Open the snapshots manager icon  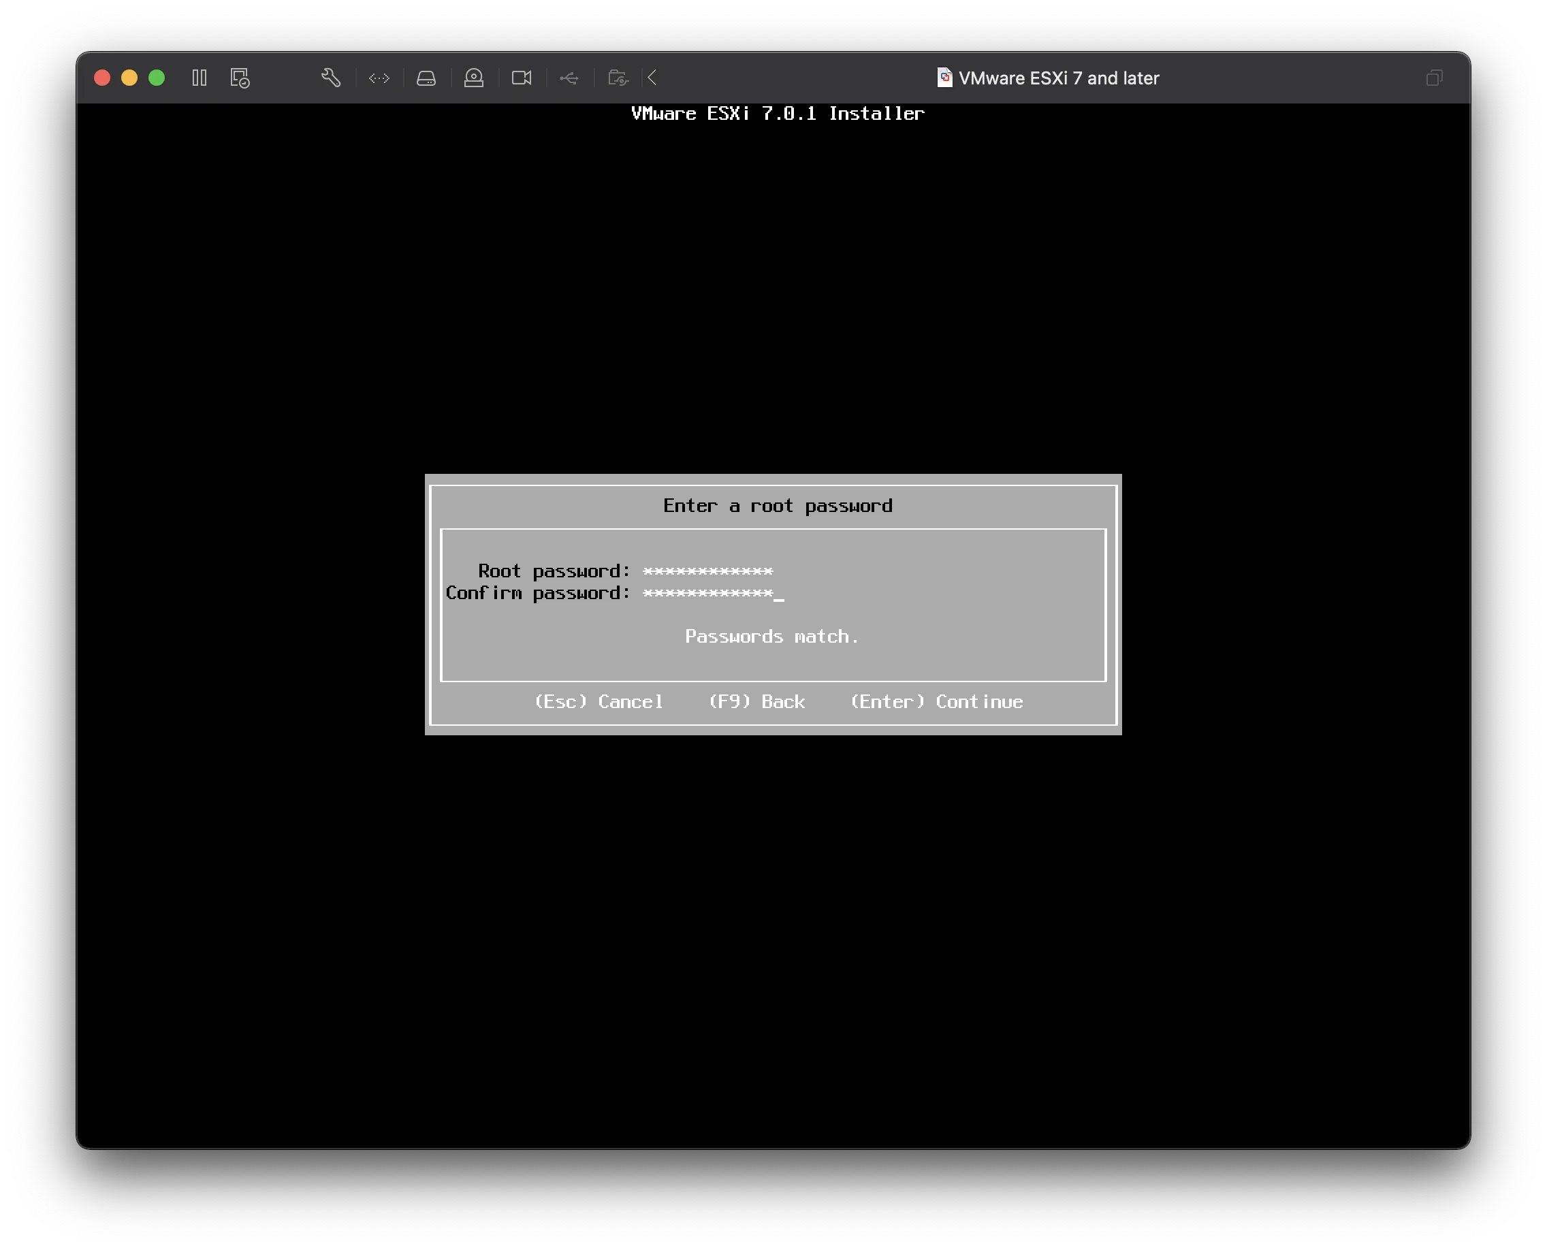tap(240, 78)
